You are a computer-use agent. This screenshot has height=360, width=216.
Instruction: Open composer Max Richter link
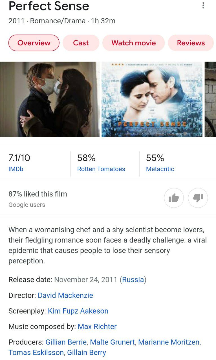(97, 327)
